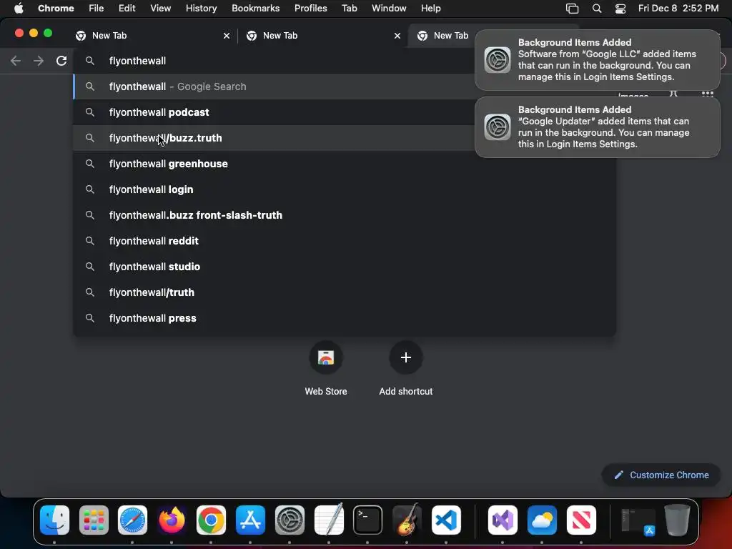This screenshot has height=549, width=732.
Task: Open the News app in the dock
Action: coord(581,520)
